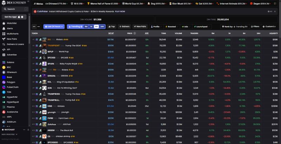Screen dimensions: 281x144
Task: Click the Get the App button
Action: click(14, 17)
